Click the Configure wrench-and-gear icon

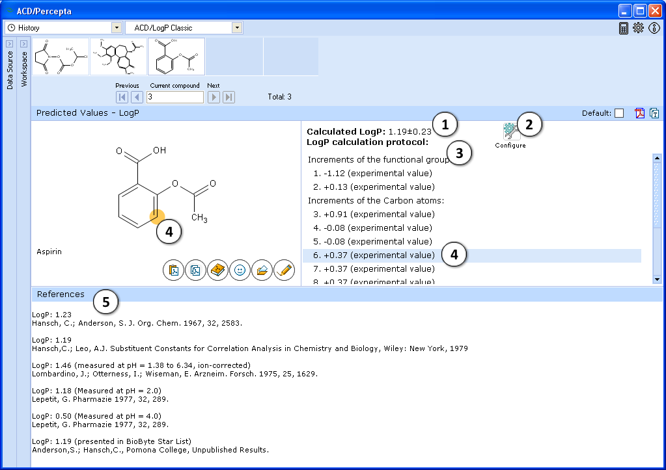[x=510, y=132]
